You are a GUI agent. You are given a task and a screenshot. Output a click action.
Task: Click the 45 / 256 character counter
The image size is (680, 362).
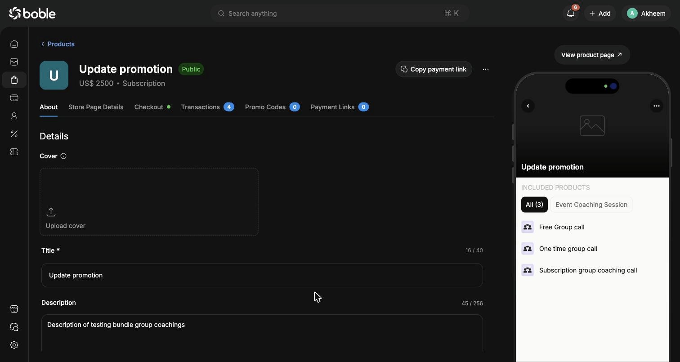[x=472, y=304]
